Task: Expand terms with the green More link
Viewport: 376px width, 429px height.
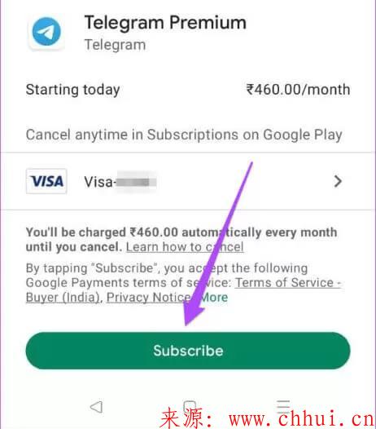Action: 214,297
